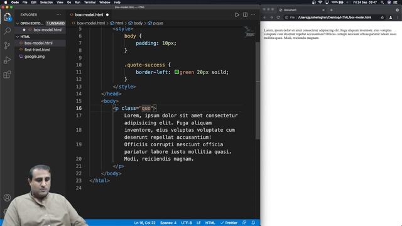The height and width of the screenshot is (226, 402).
Task: Open the Go menu
Action: tap(69, 3)
